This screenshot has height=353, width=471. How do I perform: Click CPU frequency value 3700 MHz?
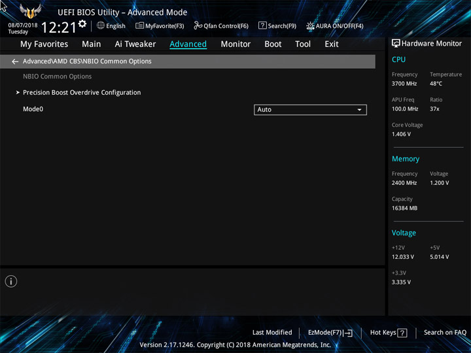(404, 84)
